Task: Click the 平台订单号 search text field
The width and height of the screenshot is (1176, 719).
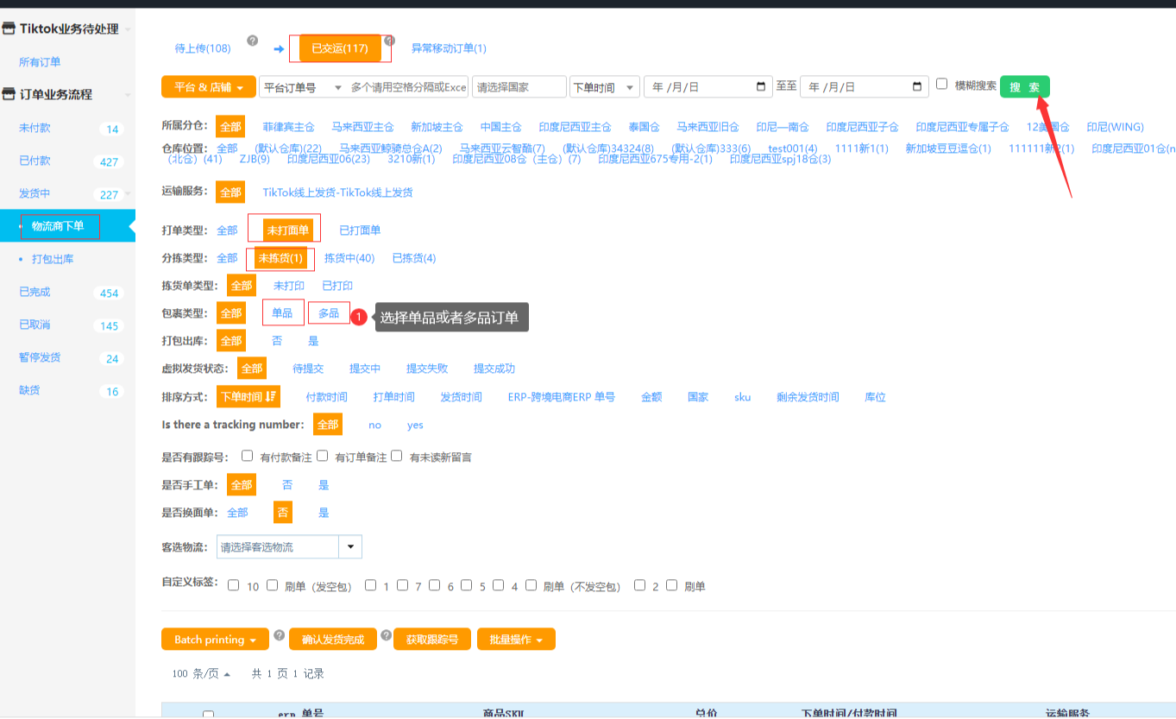Action: 407,87
